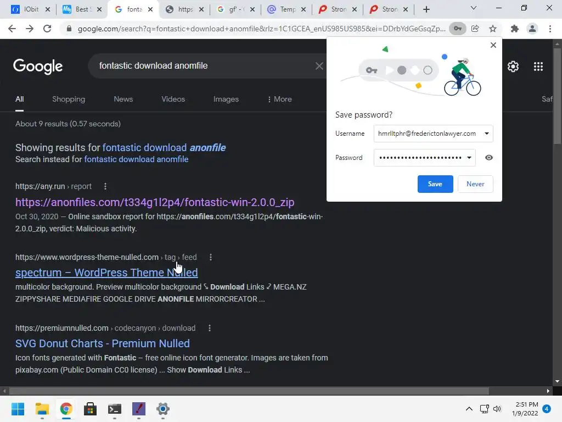Open the terminal app in taskbar
This screenshot has height=422, width=562.
point(115,409)
